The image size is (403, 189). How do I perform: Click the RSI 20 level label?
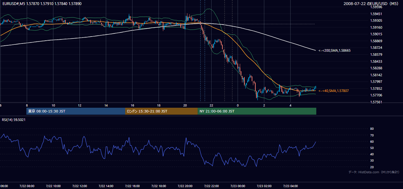[x=372, y=167]
